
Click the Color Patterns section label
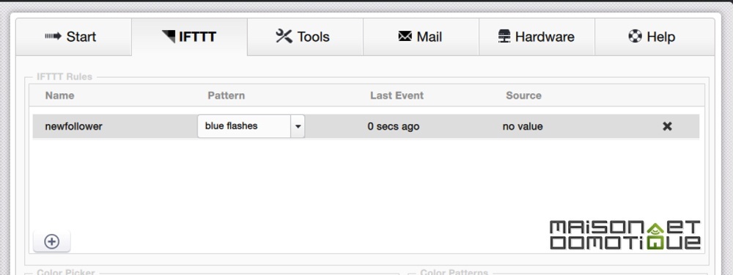tap(454, 272)
